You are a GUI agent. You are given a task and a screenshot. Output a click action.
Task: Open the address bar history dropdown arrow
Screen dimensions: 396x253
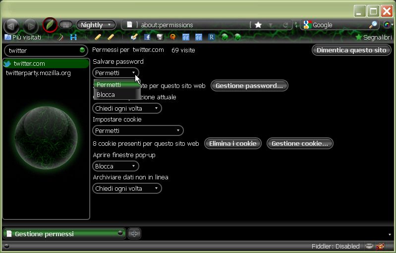271,25
